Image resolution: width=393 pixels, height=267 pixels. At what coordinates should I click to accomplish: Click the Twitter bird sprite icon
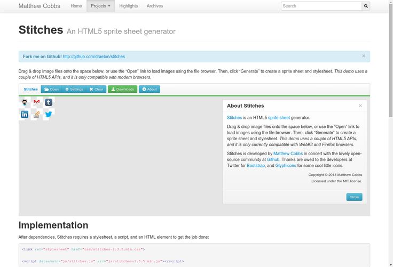pos(49,115)
